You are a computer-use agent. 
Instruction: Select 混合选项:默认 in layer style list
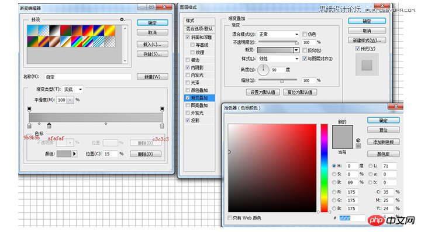[x=199, y=29]
